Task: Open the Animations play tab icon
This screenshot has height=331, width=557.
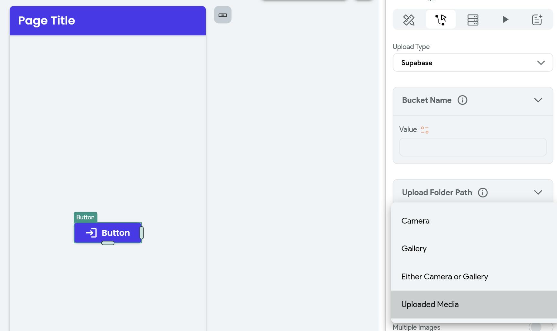Action: pos(505,20)
